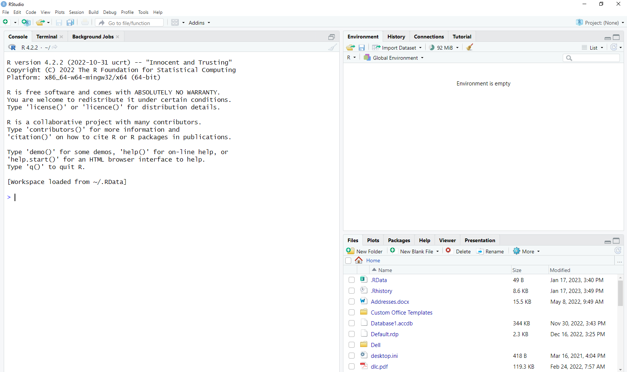Screen dimensions: 627x372
Task: Refresh the Files pane listing
Action: [618, 251]
